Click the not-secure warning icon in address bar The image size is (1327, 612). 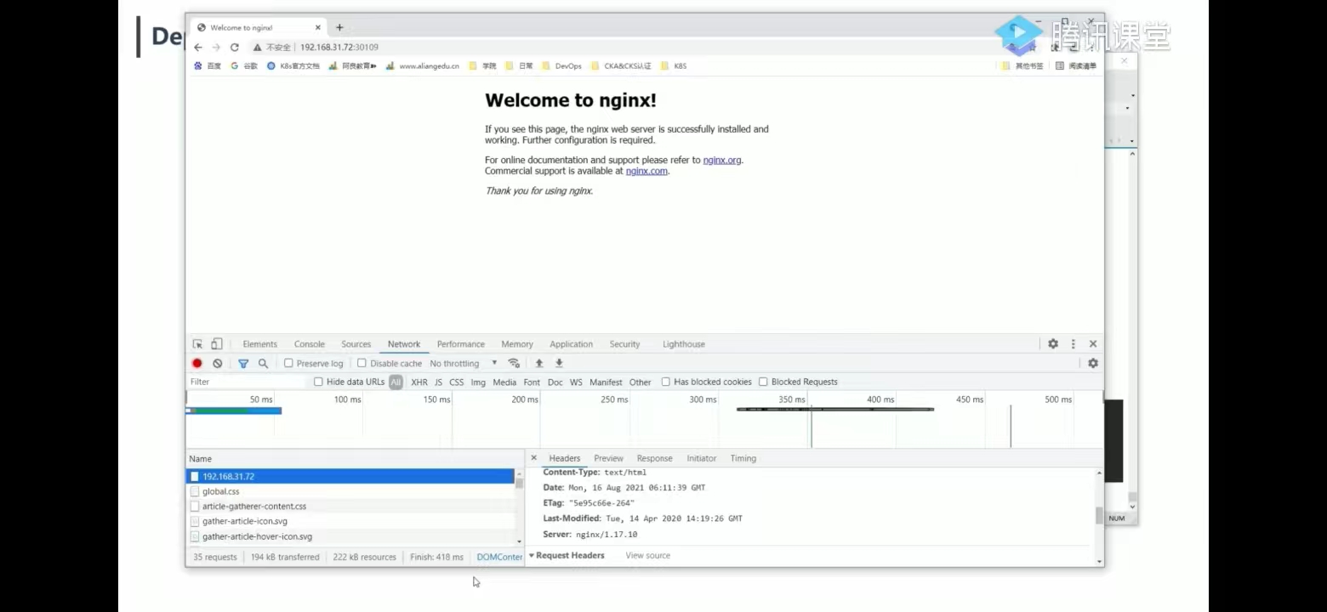click(257, 48)
